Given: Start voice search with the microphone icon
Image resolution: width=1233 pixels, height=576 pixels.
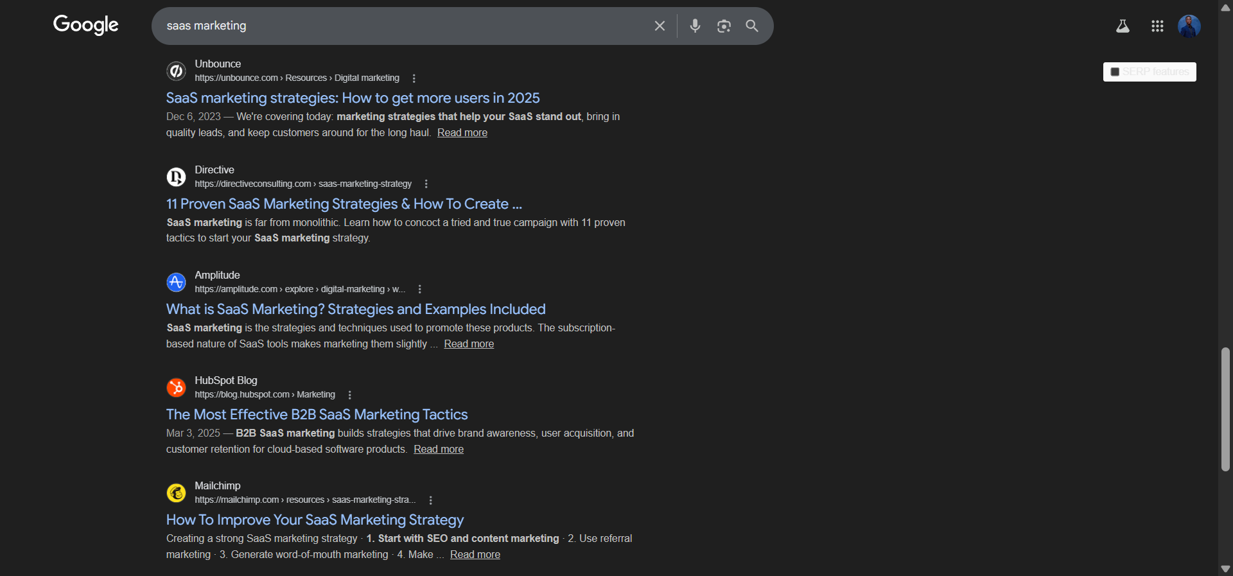Looking at the screenshot, I should pyautogui.click(x=695, y=26).
